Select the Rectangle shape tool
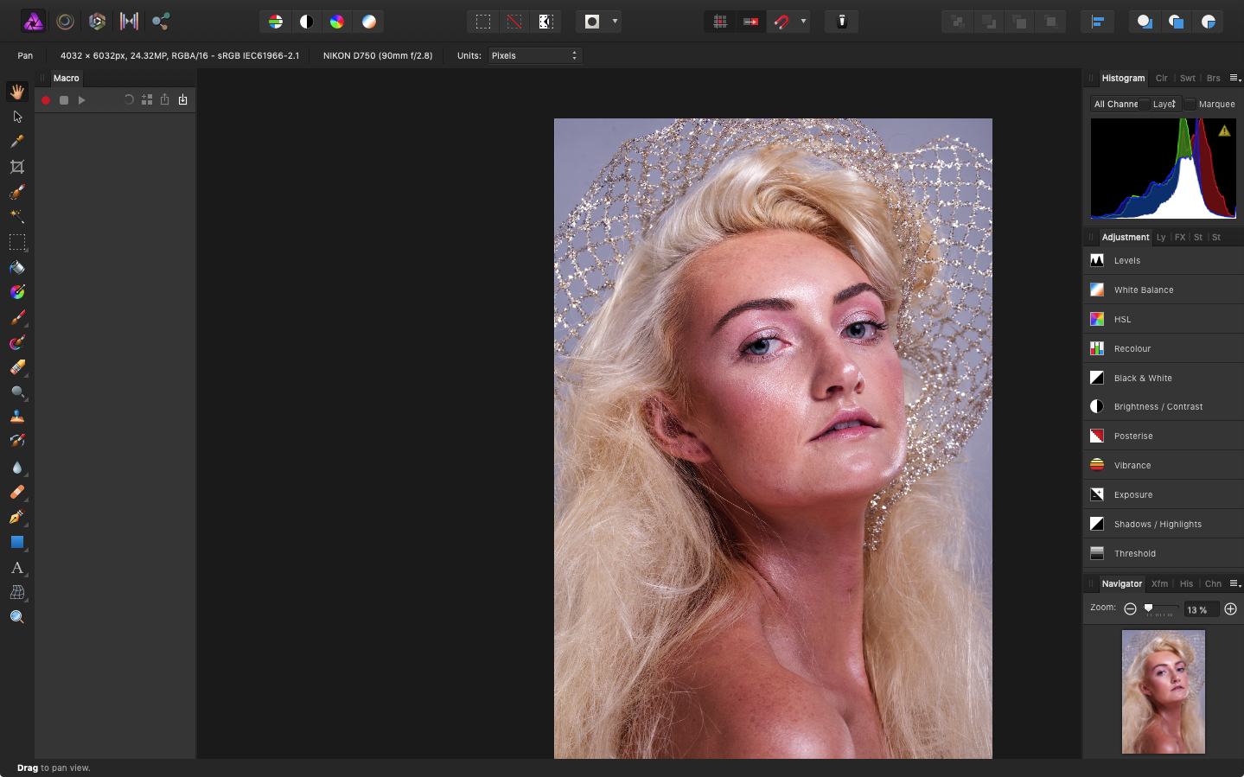1244x777 pixels. pos(17,542)
